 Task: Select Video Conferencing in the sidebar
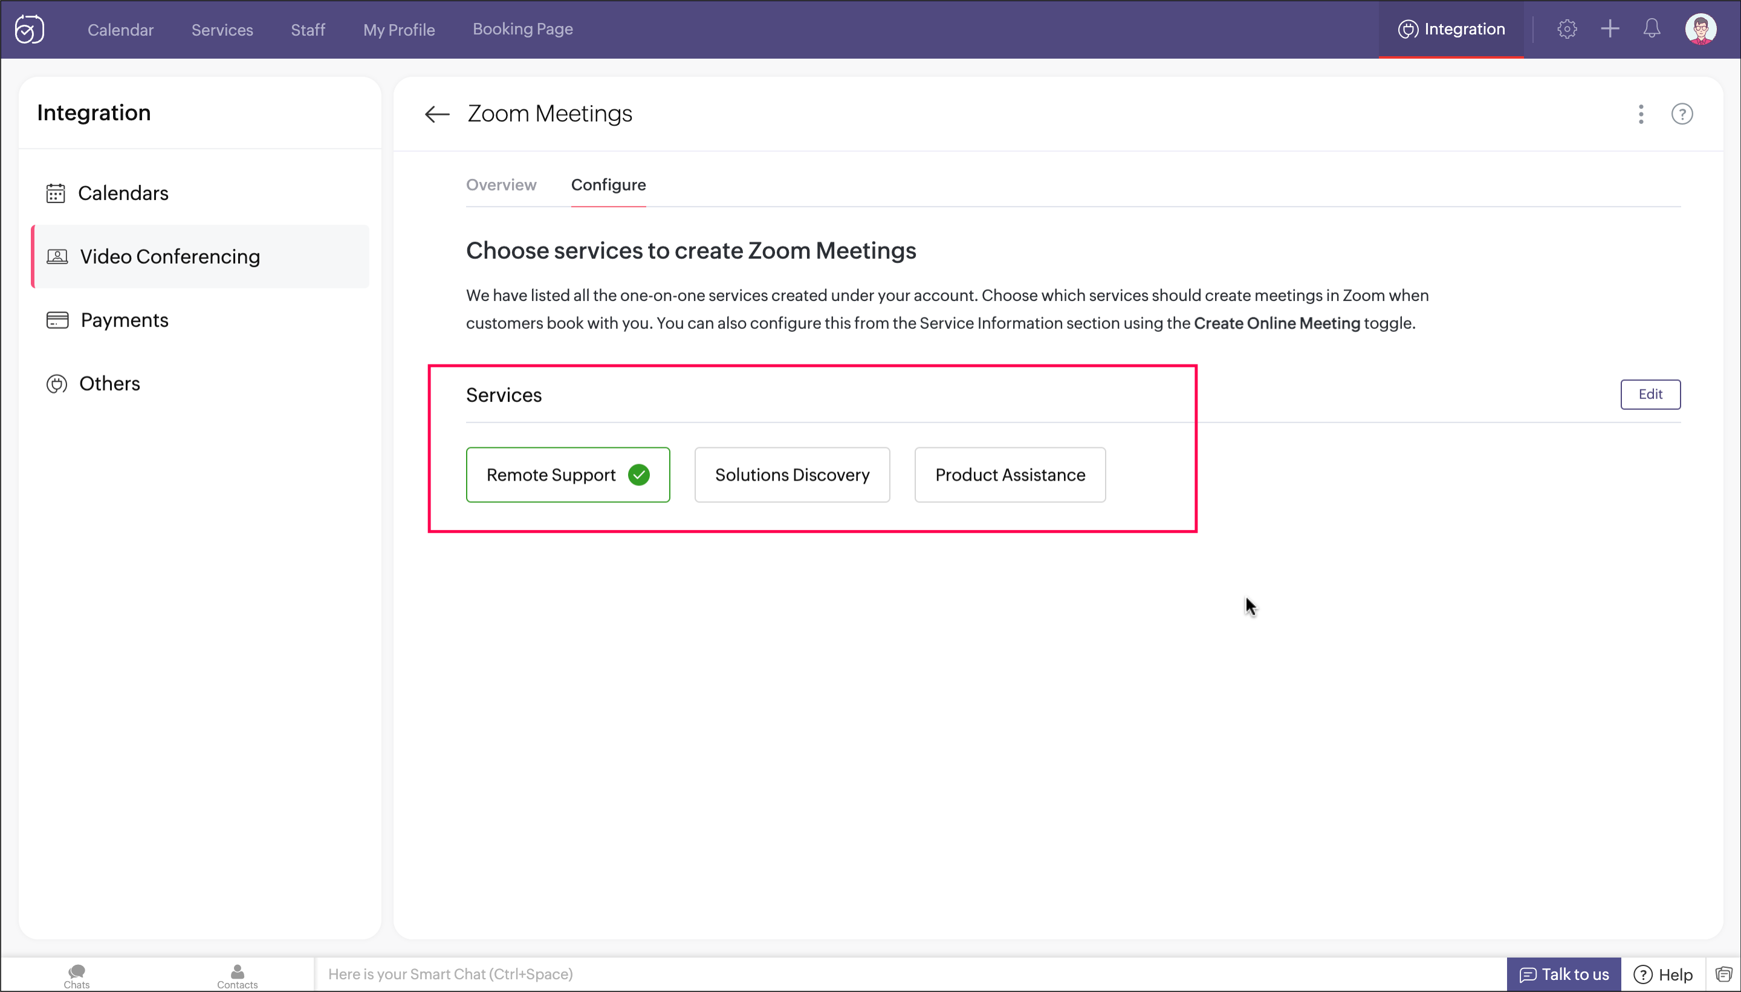click(200, 257)
